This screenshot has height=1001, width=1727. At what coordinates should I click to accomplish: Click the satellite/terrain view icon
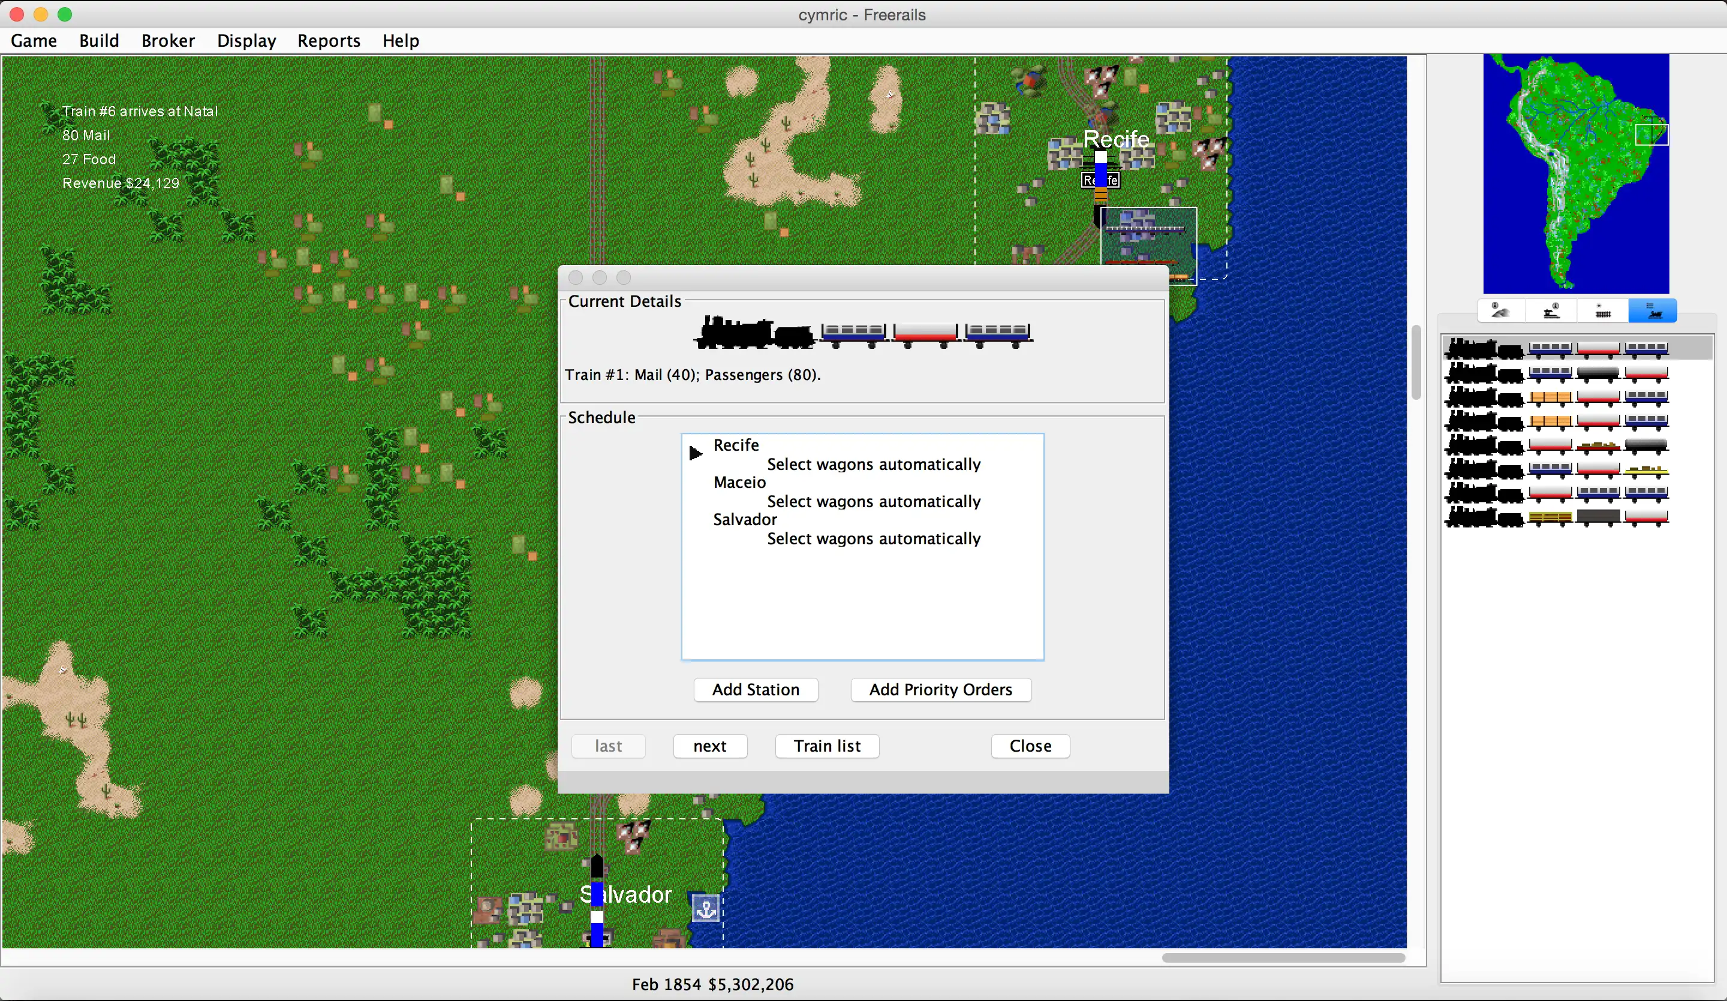[x=1500, y=311]
